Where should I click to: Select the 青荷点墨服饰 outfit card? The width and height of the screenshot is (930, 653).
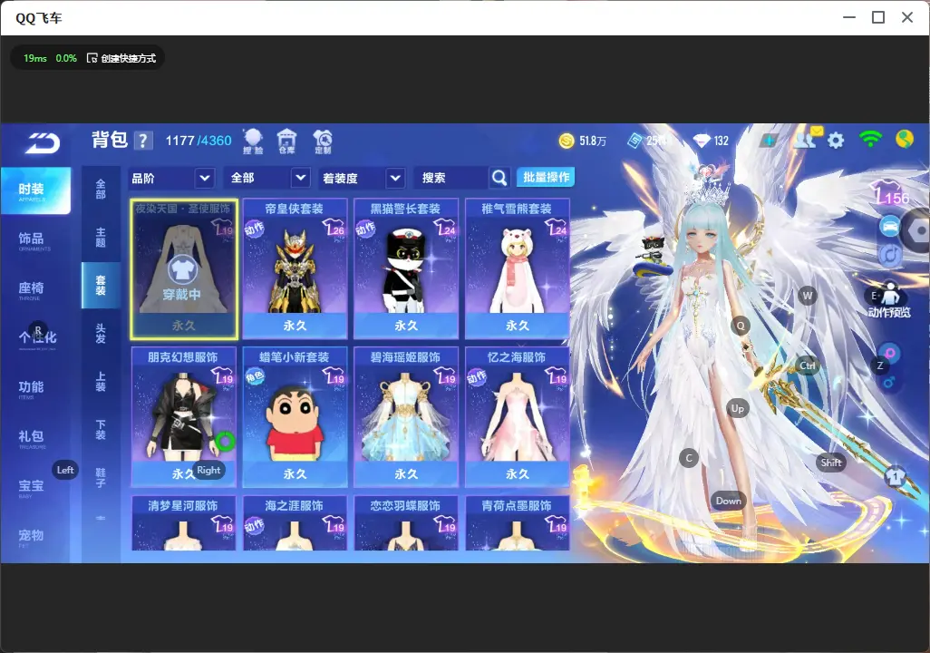pos(518,523)
